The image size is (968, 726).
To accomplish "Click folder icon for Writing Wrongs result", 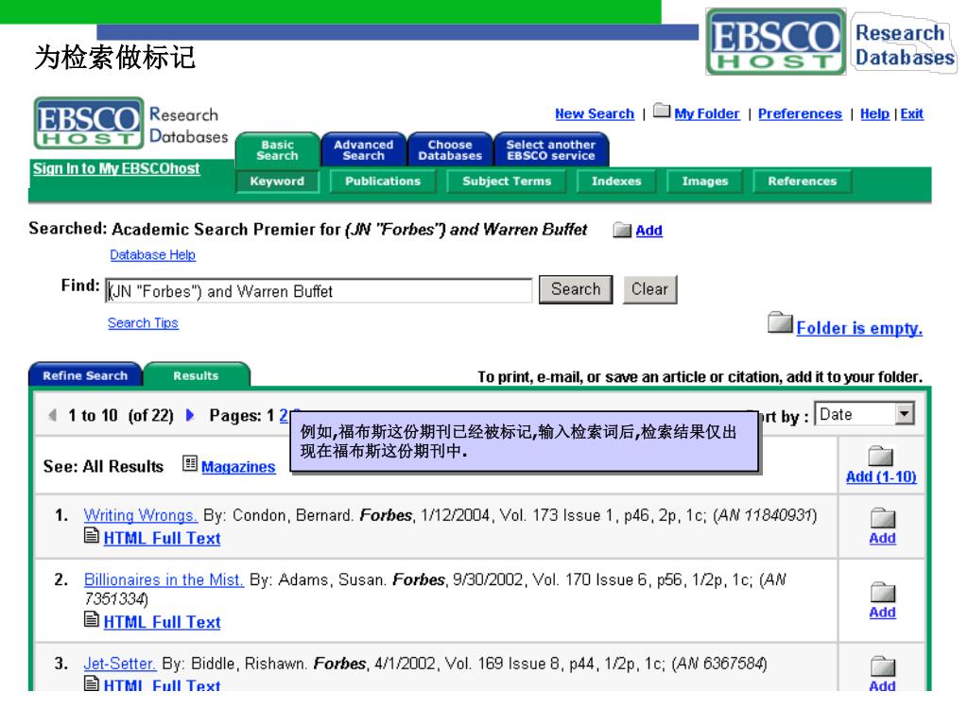I will click(883, 518).
